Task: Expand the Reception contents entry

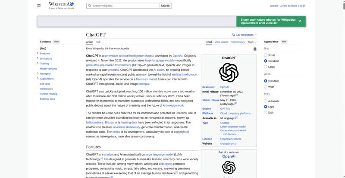Action: [x=38, y=73]
